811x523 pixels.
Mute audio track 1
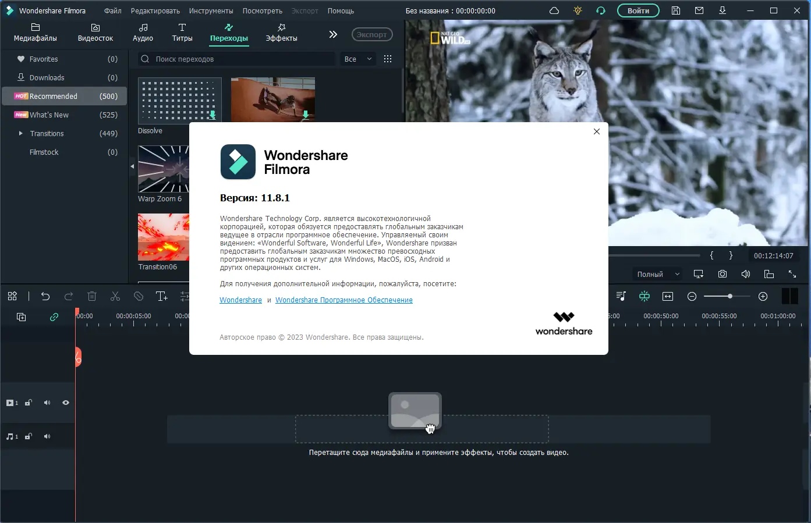pyautogui.click(x=47, y=436)
